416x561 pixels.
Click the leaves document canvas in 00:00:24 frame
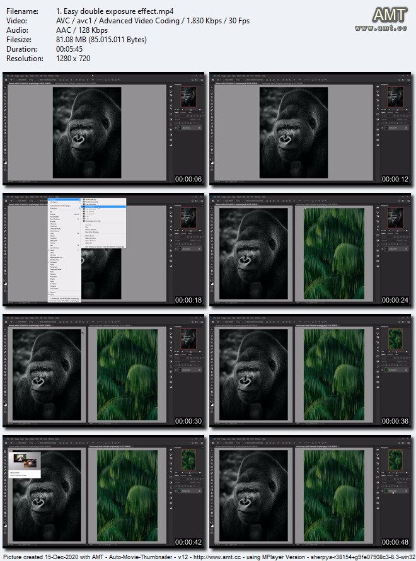pyautogui.click(x=334, y=253)
